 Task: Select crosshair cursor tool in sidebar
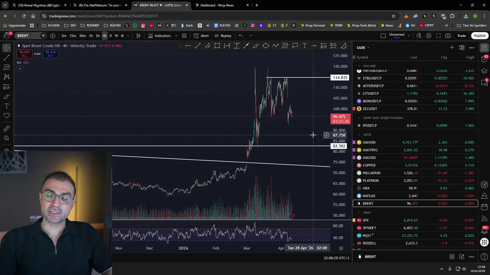click(7, 48)
